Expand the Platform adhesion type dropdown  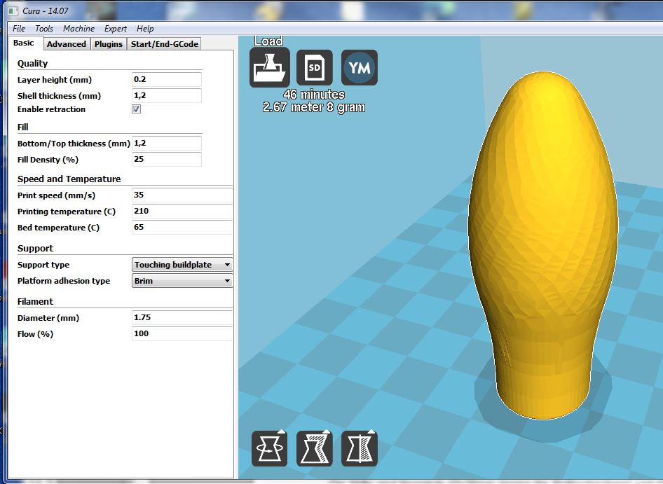pyautogui.click(x=182, y=281)
